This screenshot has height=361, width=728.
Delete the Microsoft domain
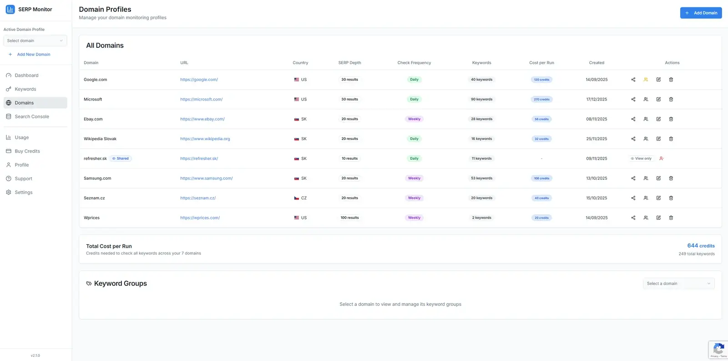tap(671, 99)
